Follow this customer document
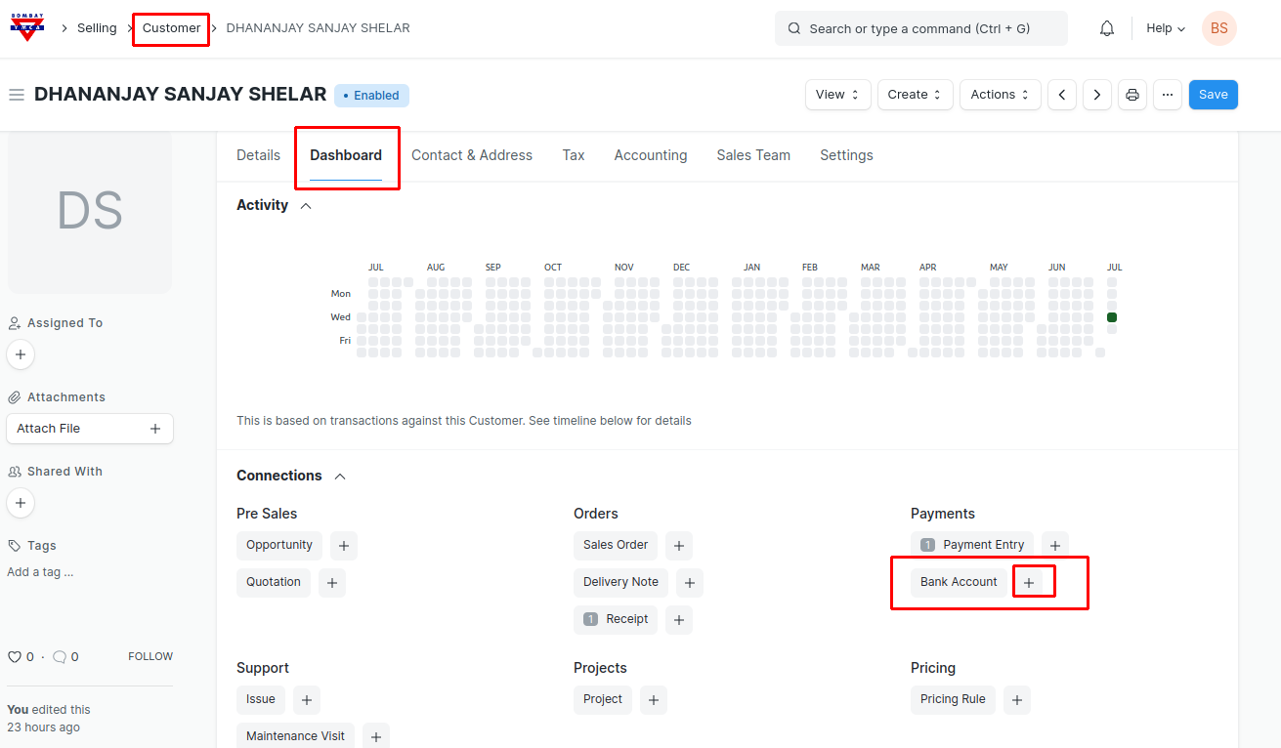This screenshot has width=1281, height=748. [150, 657]
